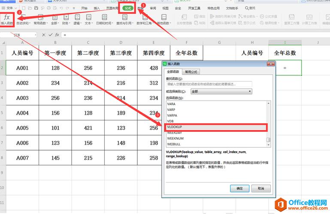
Task: Switch to the Home (开始) ribbon tab
Action: 84,8
